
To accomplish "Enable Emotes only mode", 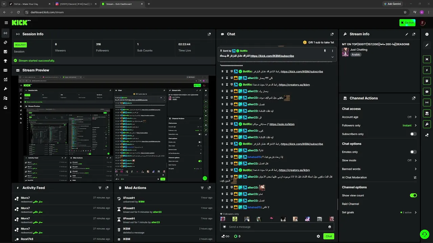I will pos(413,152).
